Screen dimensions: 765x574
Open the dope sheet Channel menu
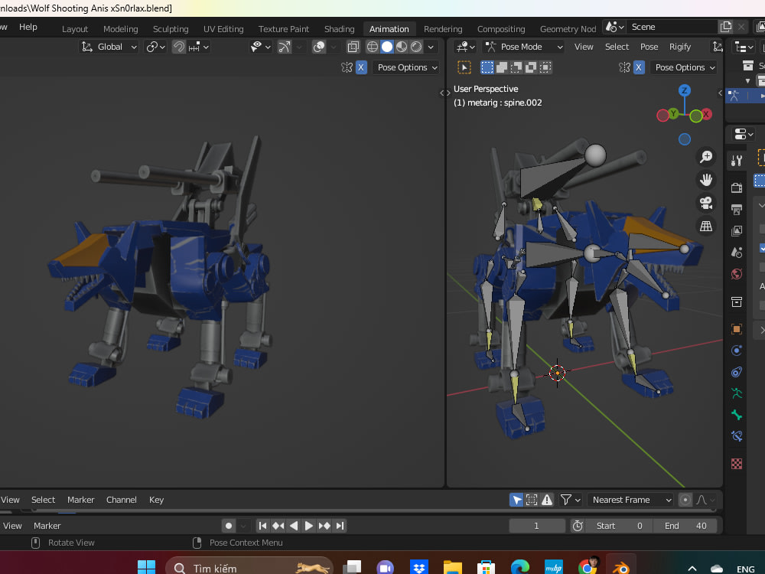click(122, 499)
